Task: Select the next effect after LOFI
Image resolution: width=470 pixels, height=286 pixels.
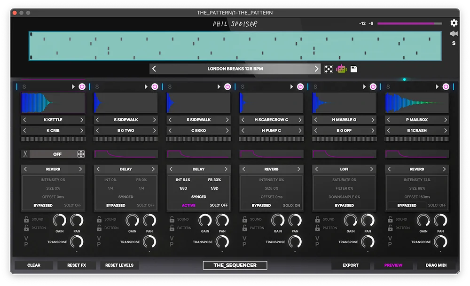Action: click(x=371, y=169)
